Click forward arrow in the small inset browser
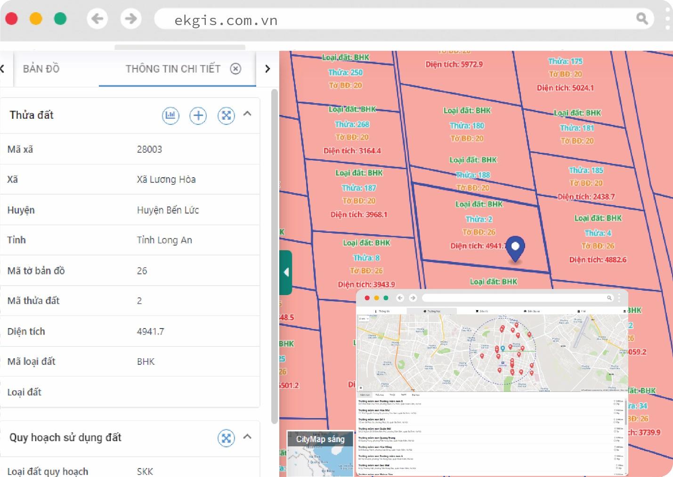Image resolution: width=673 pixels, height=477 pixels. click(413, 298)
